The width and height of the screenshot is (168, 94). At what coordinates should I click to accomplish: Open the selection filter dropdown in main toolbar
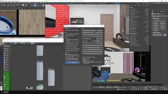click(19, 5)
